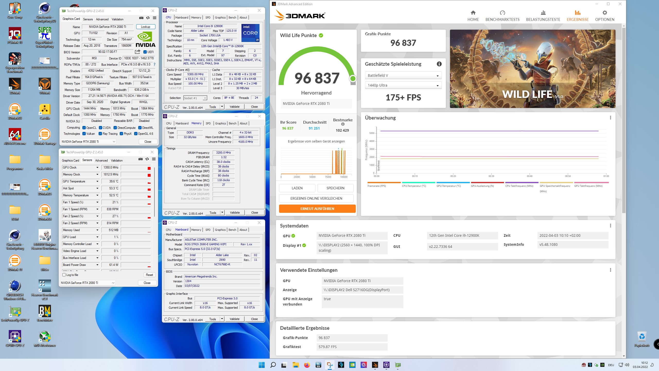Expand the Board Power Draw sensor dropdown
659x371 pixels.
click(97, 265)
